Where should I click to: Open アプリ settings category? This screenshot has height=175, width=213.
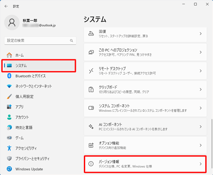[x=19, y=107]
